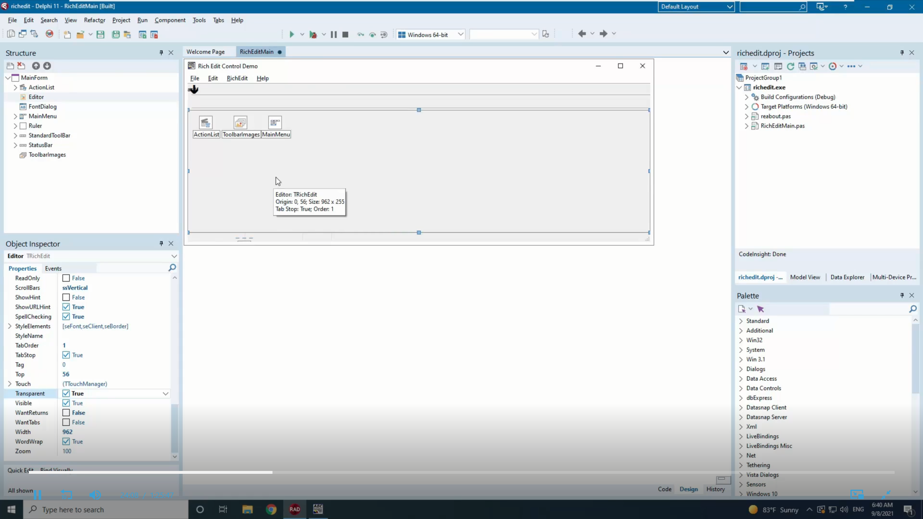Screen dimensions: 923x519
Task: Toggle the ShowURLHint property checkbox
Action: pyautogui.click(x=66, y=307)
